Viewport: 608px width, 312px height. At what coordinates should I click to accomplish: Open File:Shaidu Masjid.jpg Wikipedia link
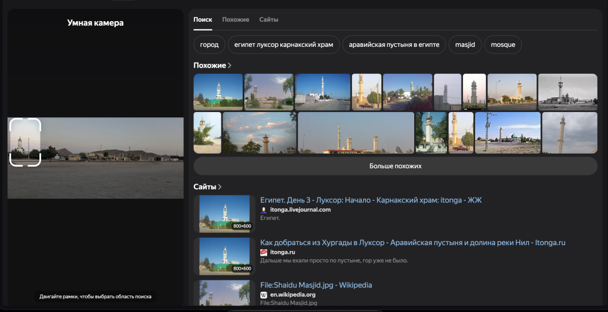[x=316, y=285]
